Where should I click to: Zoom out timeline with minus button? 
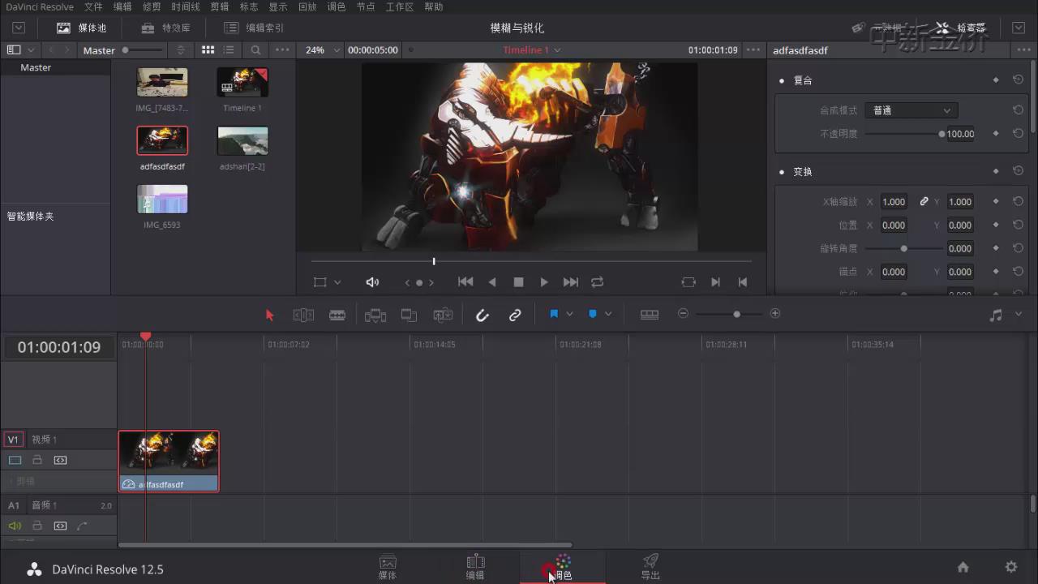683,313
